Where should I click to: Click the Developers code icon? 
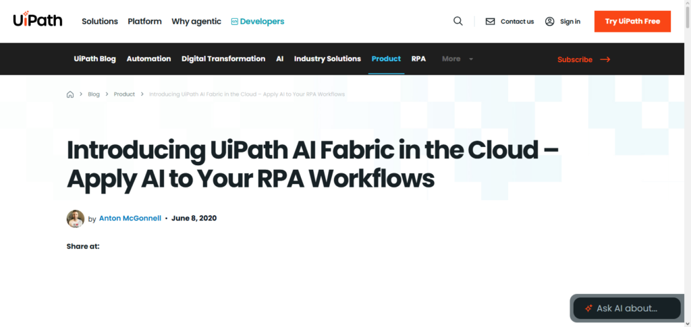click(x=235, y=21)
